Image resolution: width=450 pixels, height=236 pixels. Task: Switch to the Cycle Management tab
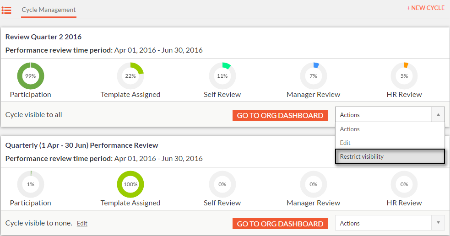point(49,10)
